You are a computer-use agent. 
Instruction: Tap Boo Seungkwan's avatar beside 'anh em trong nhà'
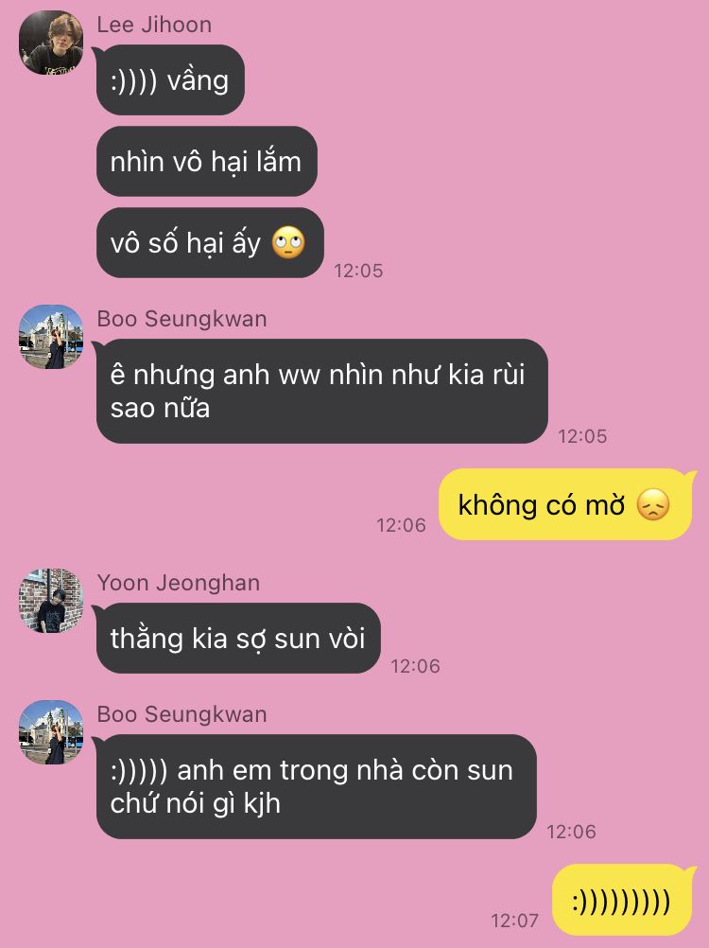pos(51,732)
